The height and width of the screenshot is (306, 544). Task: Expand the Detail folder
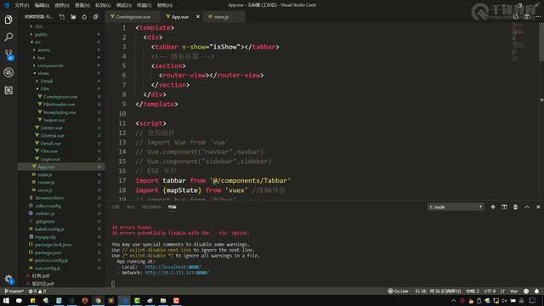46,82
